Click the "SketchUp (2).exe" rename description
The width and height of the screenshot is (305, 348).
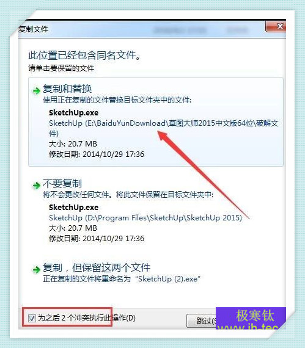[x=122, y=279]
